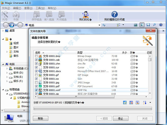This screenshot has width=167, height=125.
Task: Open the address bar 电脑 dropdown arrow
Action: click(99, 25)
